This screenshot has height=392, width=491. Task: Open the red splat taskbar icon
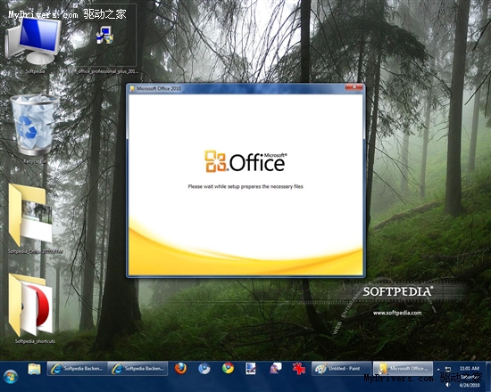click(x=299, y=369)
